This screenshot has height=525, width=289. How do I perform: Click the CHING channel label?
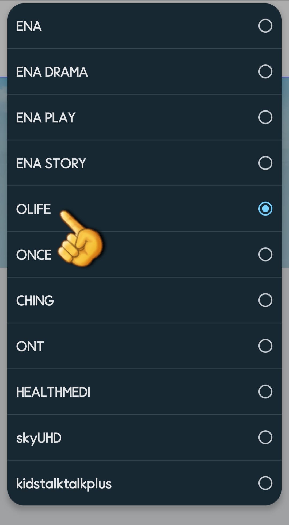(x=35, y=301)
